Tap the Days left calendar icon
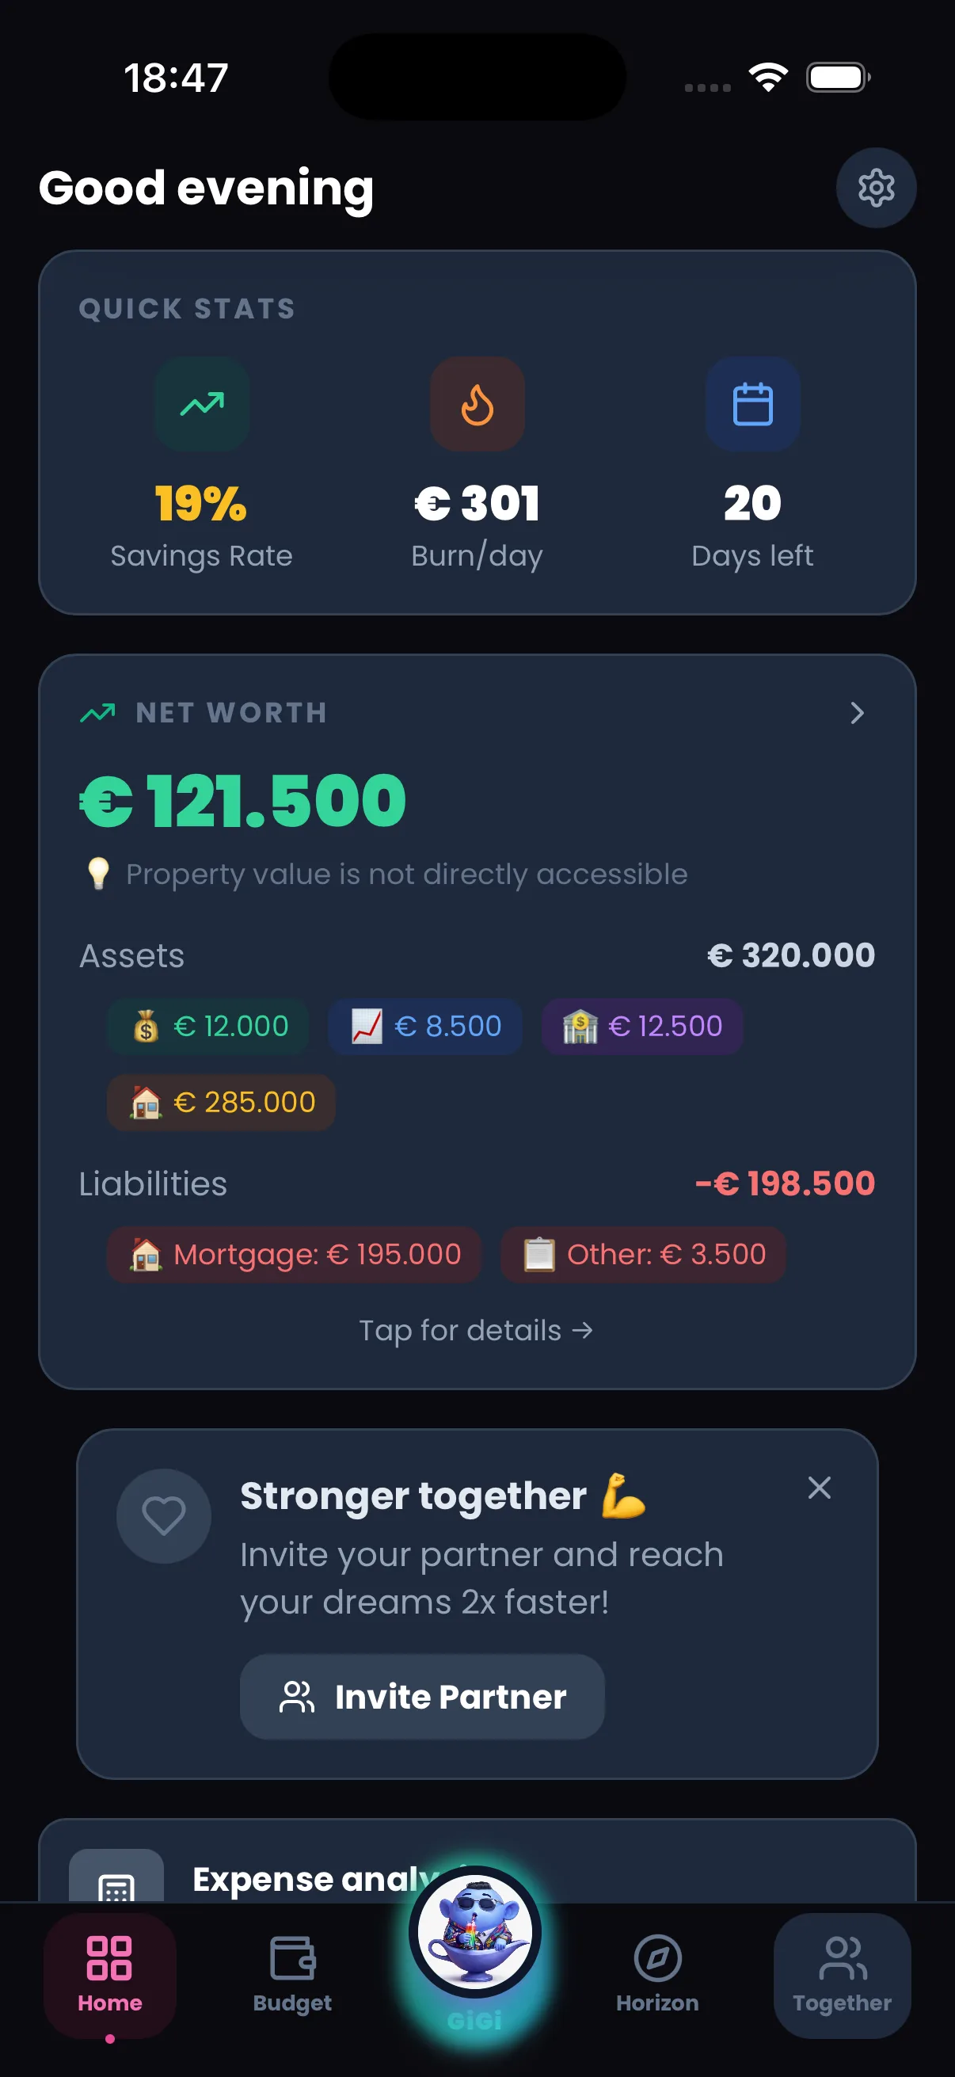 [751, 405]
